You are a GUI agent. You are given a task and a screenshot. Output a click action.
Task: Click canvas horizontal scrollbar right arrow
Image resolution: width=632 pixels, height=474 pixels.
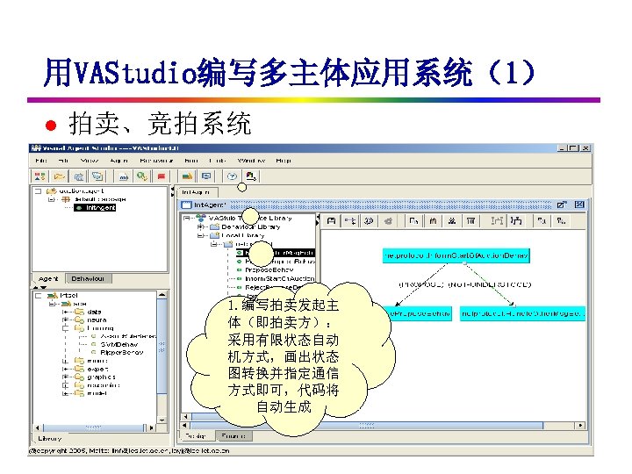point(580,425)
